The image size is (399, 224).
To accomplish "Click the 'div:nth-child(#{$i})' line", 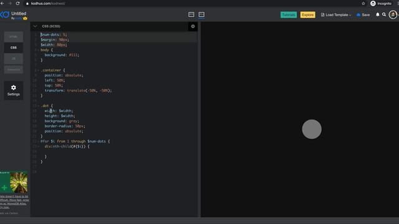I will [x=67, y=146].
